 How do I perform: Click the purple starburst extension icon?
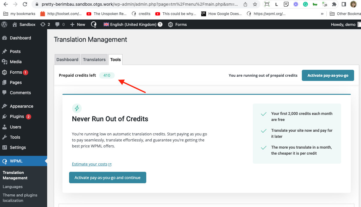(x=296, y=4)
